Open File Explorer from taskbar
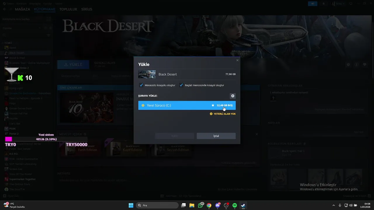The height and width of the screenshot is (210, 374). pos(192,205)
